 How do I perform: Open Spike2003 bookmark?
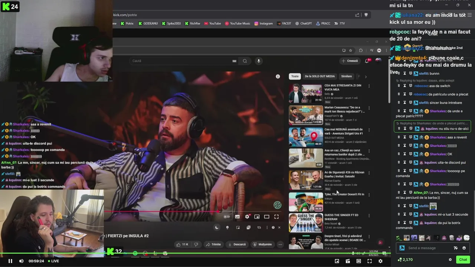(x=171, y=23)
